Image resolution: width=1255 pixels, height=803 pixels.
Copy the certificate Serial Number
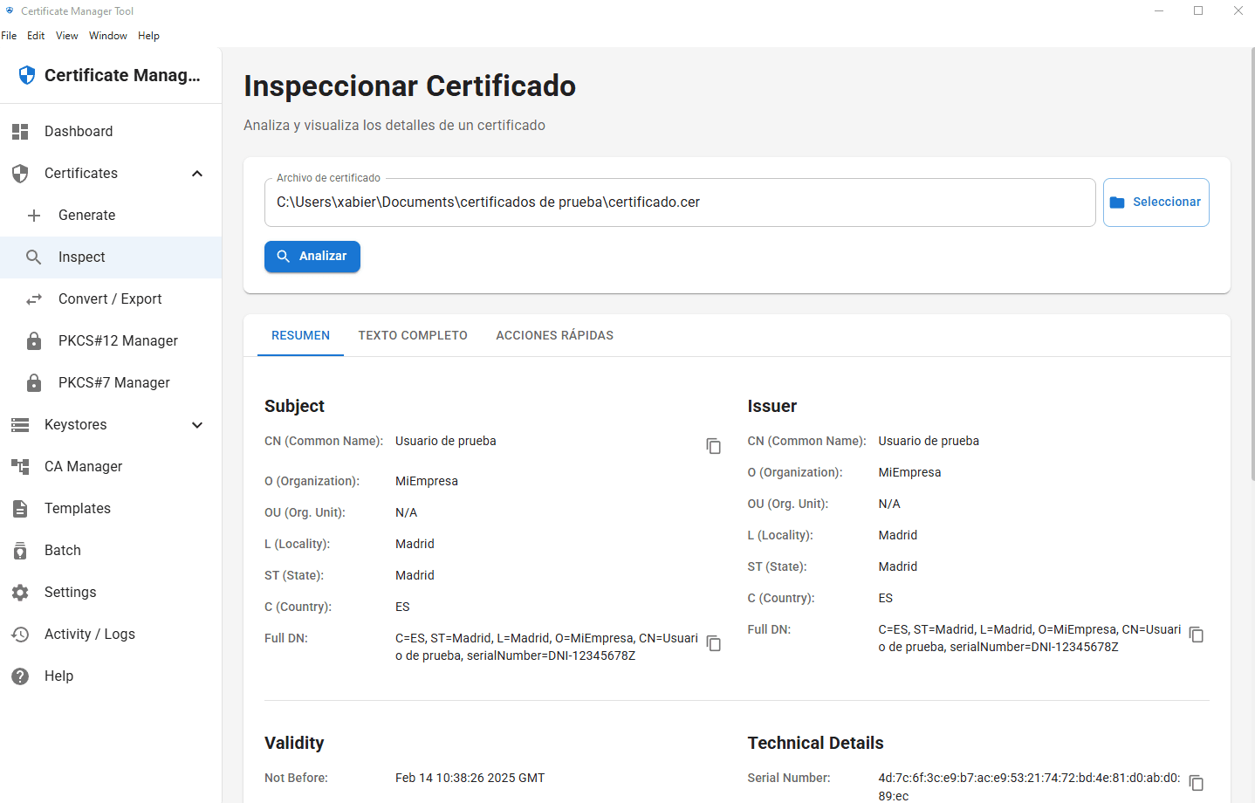tap(1196, 783)
